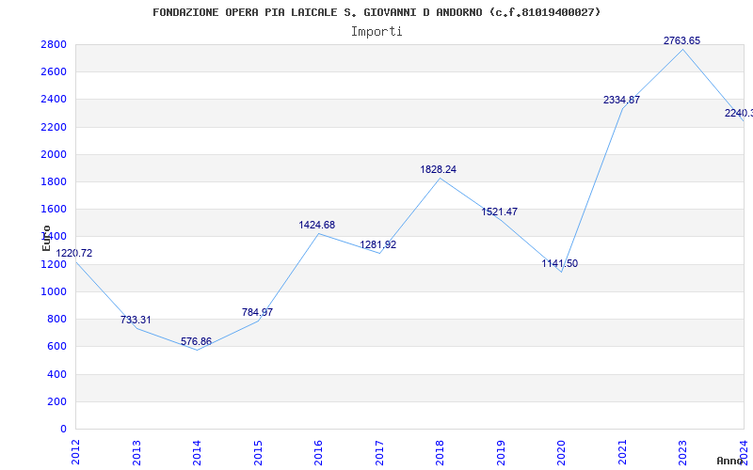This screenshot has width=753, height=470.
Task: Select the 2014 x-axis label
Action: [x=197, y=453]
